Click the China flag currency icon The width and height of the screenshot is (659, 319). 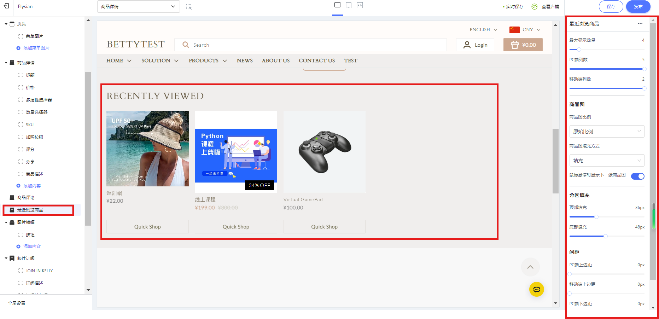514,30
